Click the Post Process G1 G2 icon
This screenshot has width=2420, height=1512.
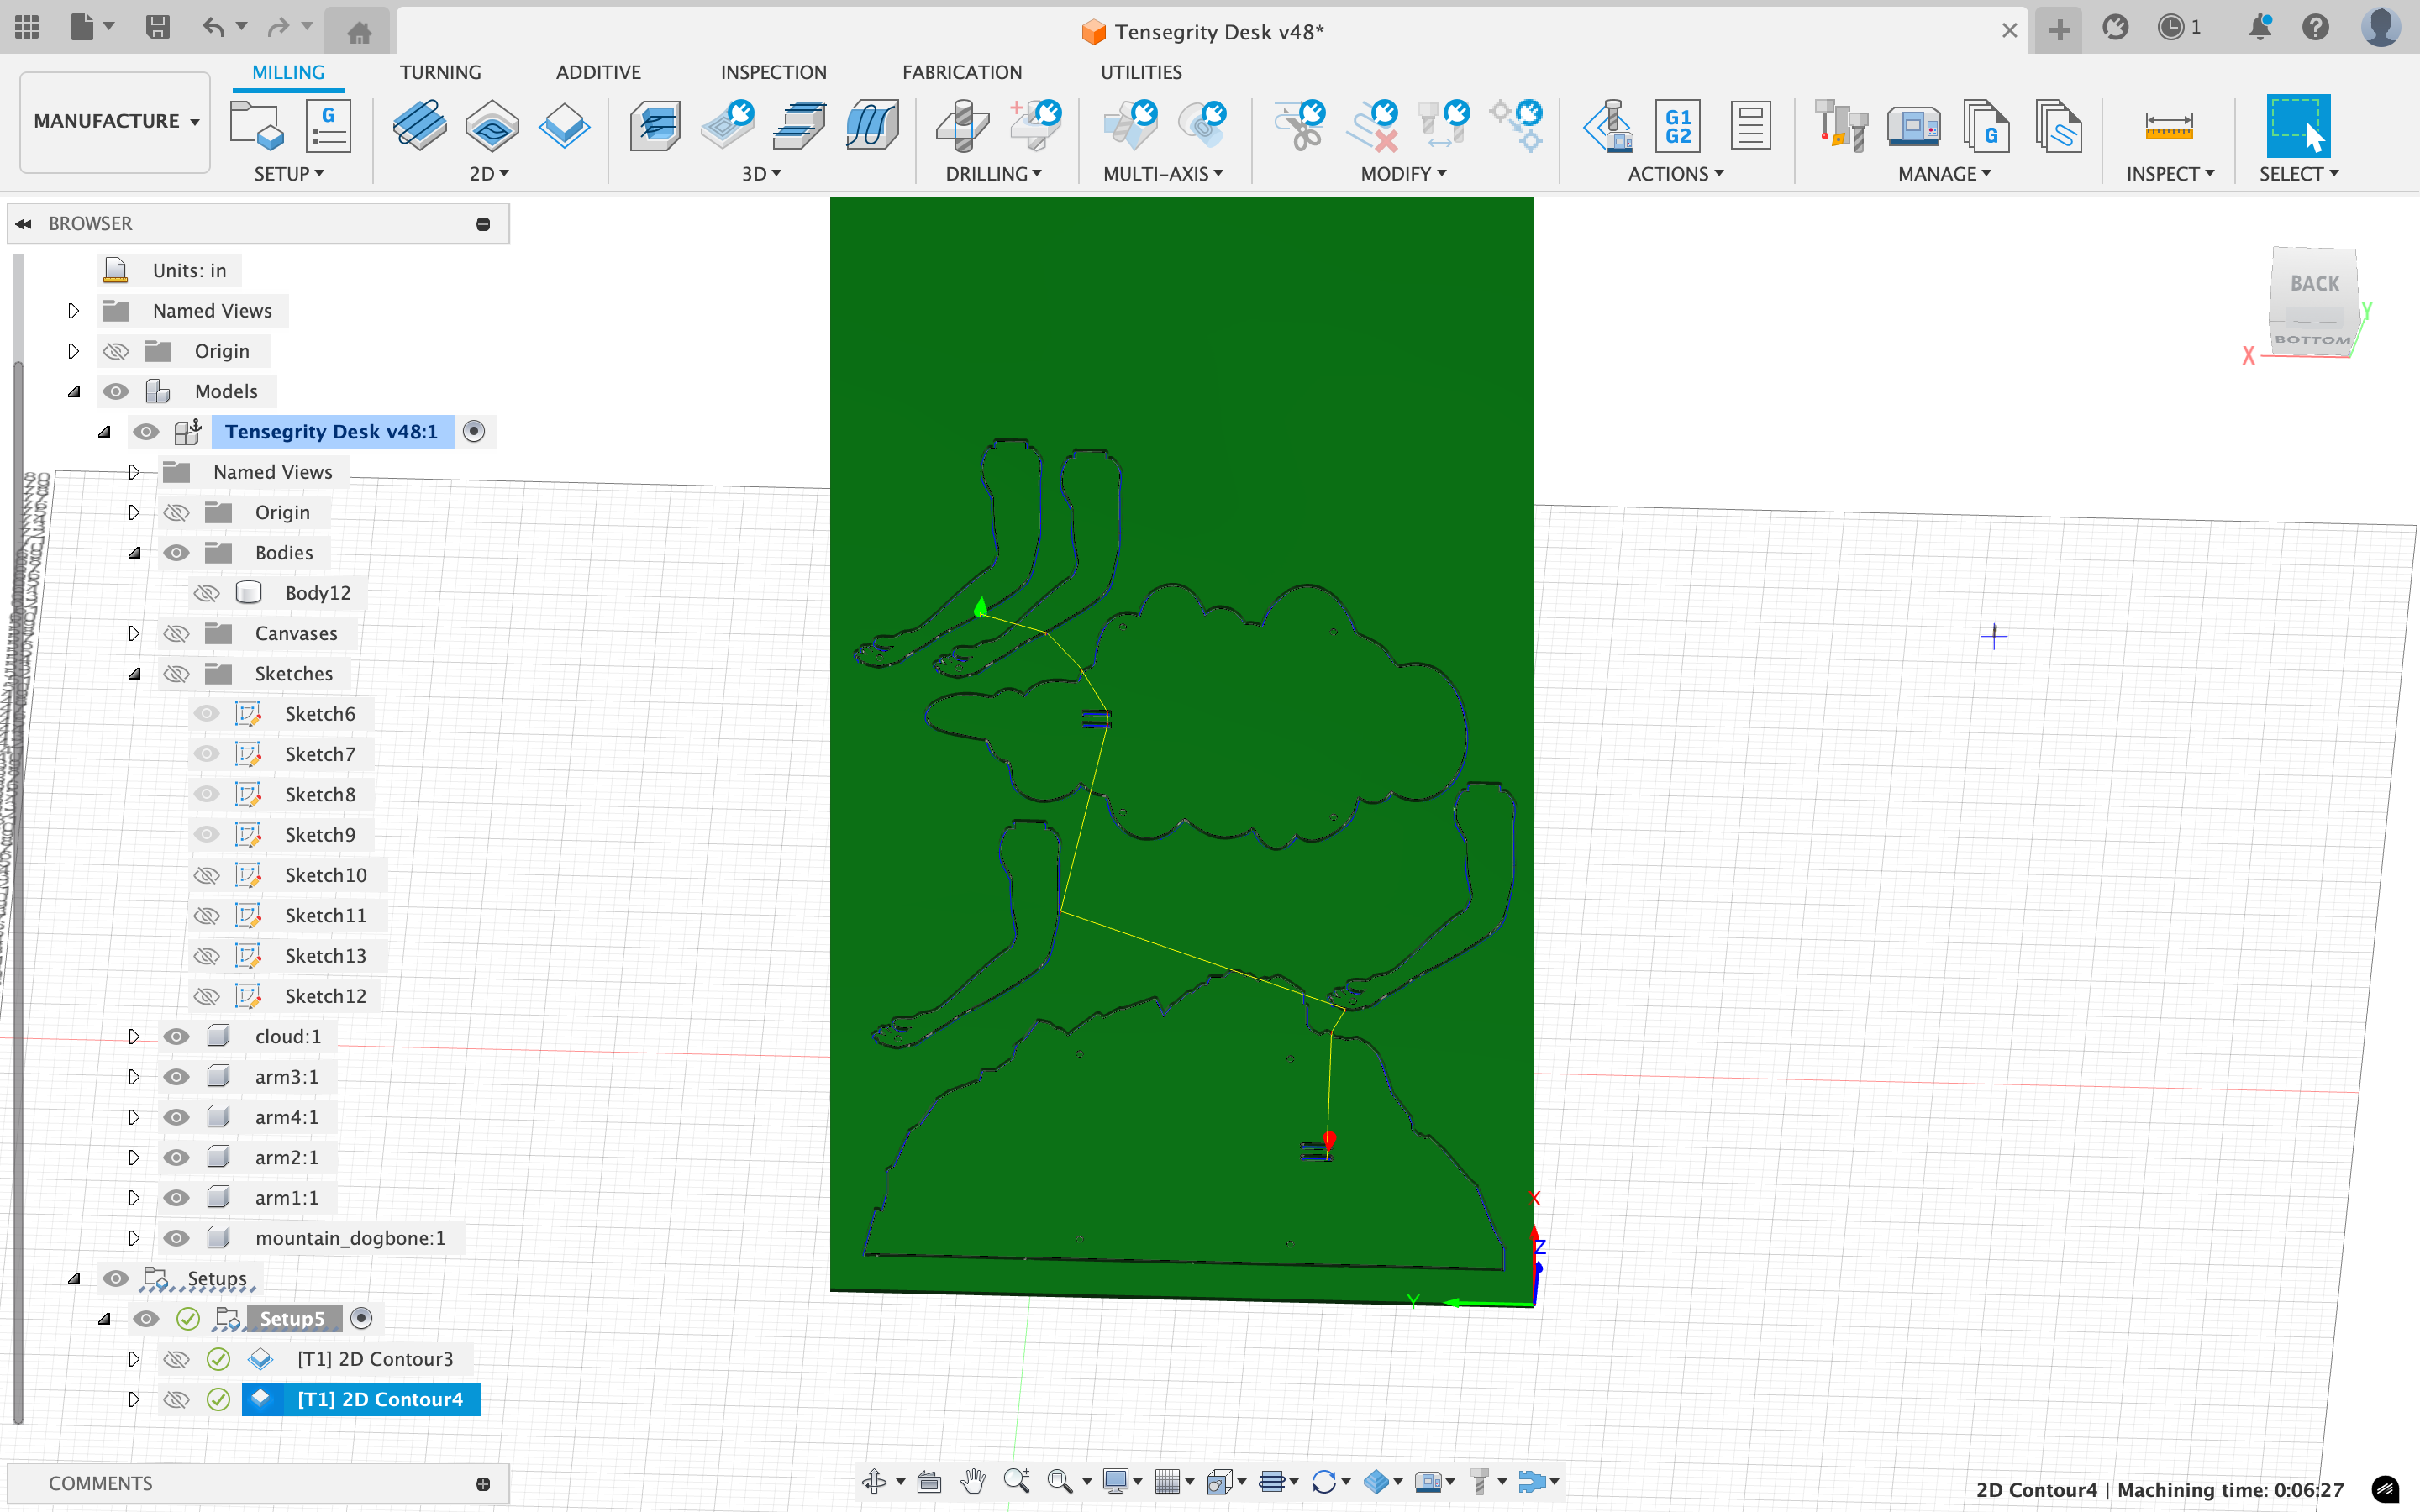click(1678, 126)
